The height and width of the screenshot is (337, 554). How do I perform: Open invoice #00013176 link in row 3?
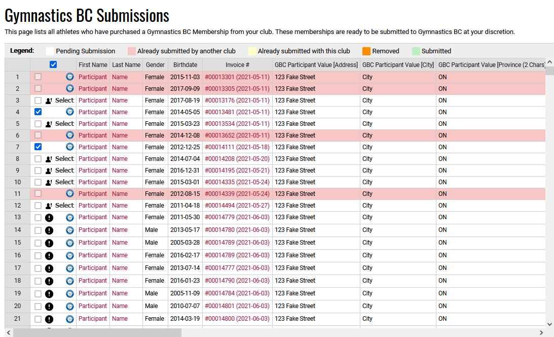[237, 100]
